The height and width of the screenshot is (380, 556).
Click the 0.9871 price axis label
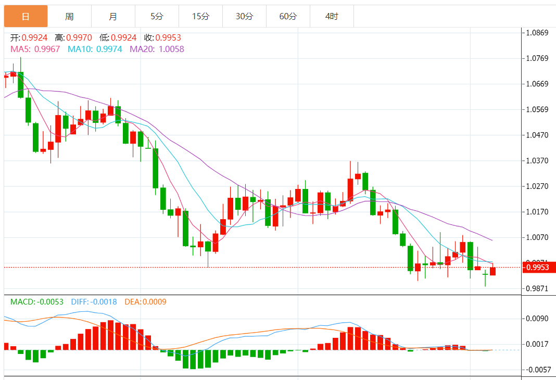pyautogui.click(x=537, y=288)
